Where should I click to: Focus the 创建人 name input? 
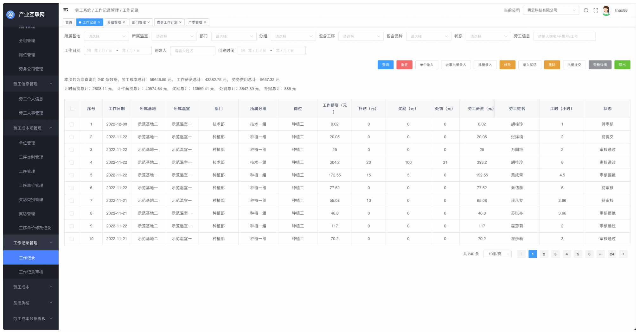(193, 51)
